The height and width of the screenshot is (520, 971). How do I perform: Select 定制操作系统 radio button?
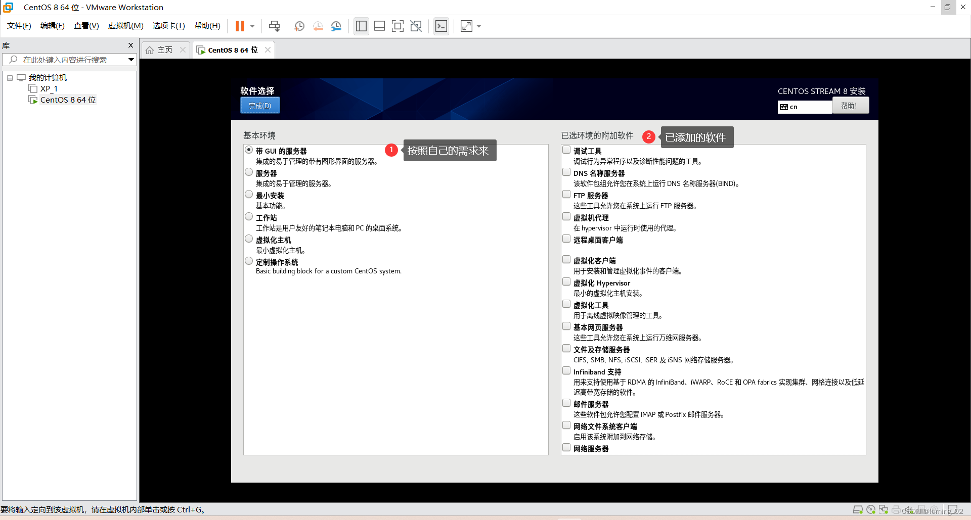[249, 261]
